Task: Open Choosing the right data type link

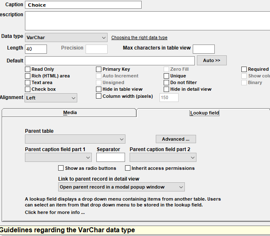Action: point(139,37)
